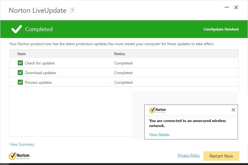Close the Norton LiveUpdate window
Image resolution: width=248 pixels, height=165 pixels.
click(236, 7)
